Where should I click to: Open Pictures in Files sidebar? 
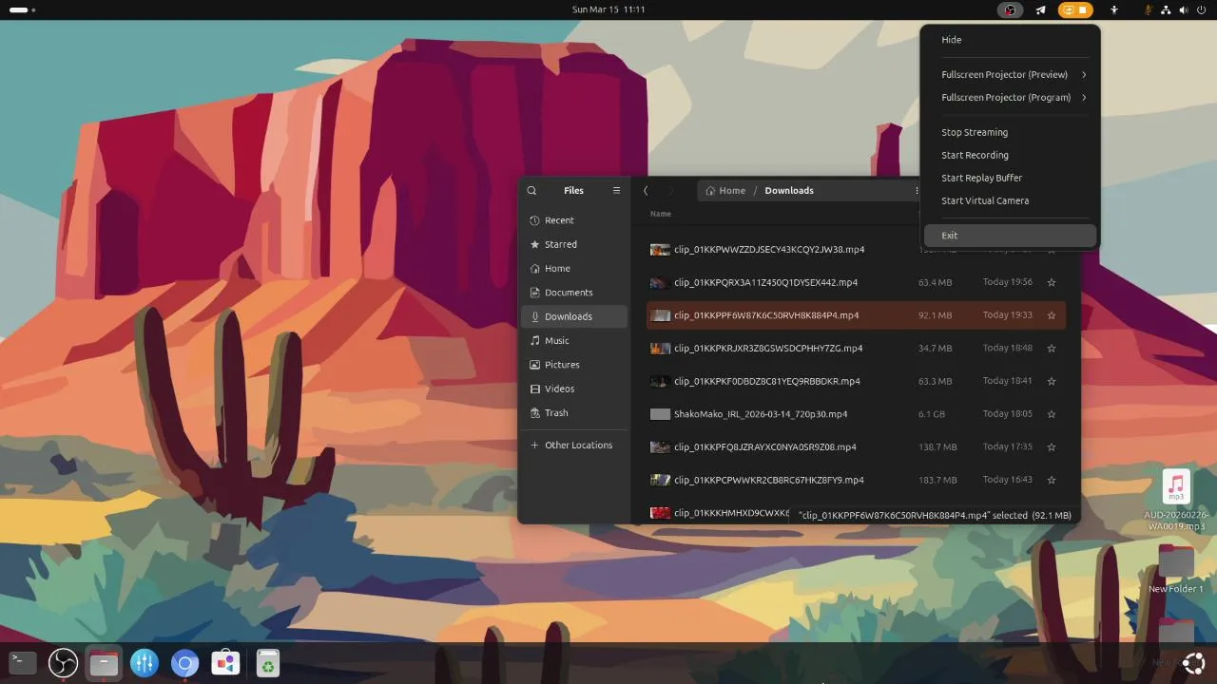(573, 365)
